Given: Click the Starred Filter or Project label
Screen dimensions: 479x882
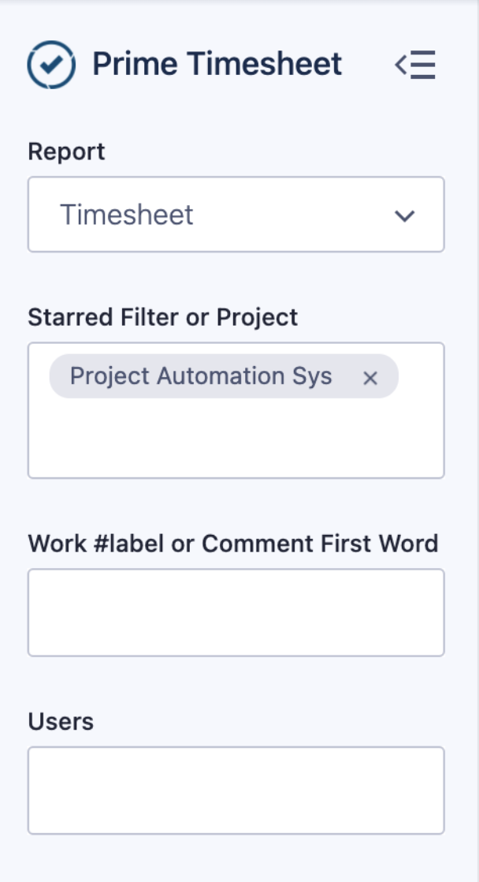Looking at the screenshot, I should tap(162, 317).
